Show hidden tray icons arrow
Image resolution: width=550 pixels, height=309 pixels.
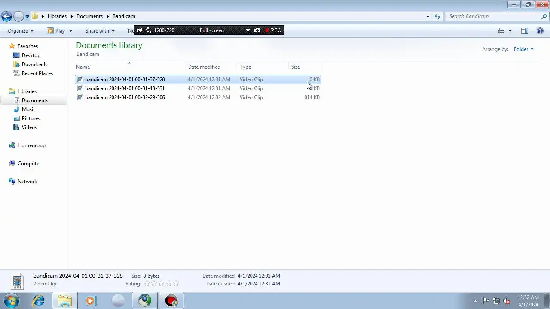[x=475, y=301]
